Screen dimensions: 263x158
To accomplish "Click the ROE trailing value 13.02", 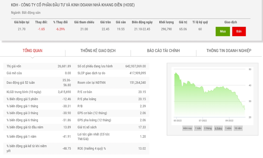I will click(x=142, y=148).
